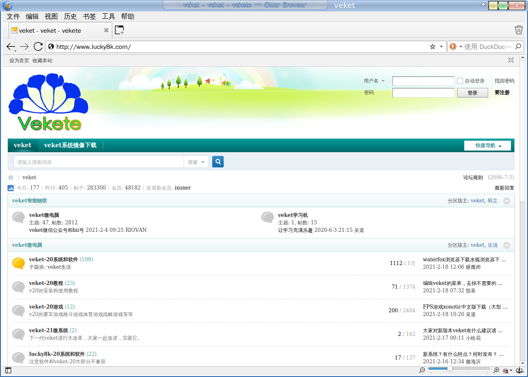Open the 快捷导航 dropdown
528x377 pixels.
pyautogui.click(x=487, y=146)
